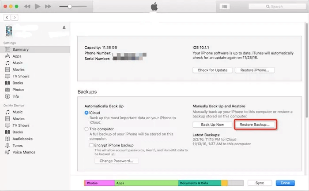Click TV Shows icon under On My Device
The height and width of the screenshot is (191, 309).
[x=8, y=125]
